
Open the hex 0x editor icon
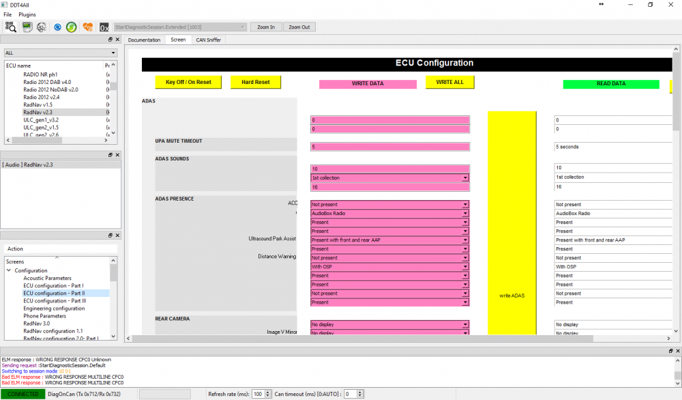104,27
